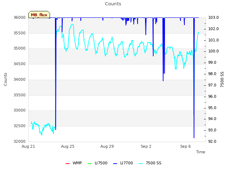The height and width of the screenshot is (170, 227).
Task: Click the 35000 left axis tick label
Action: 20,49
